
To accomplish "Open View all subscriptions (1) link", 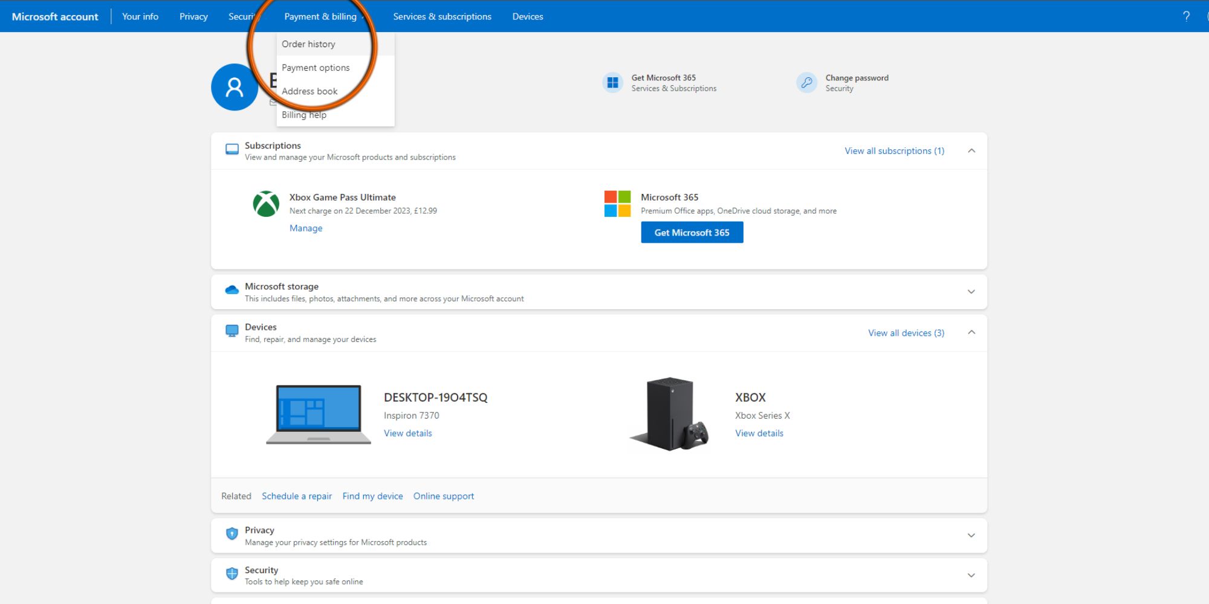I will tap(895, 151).
